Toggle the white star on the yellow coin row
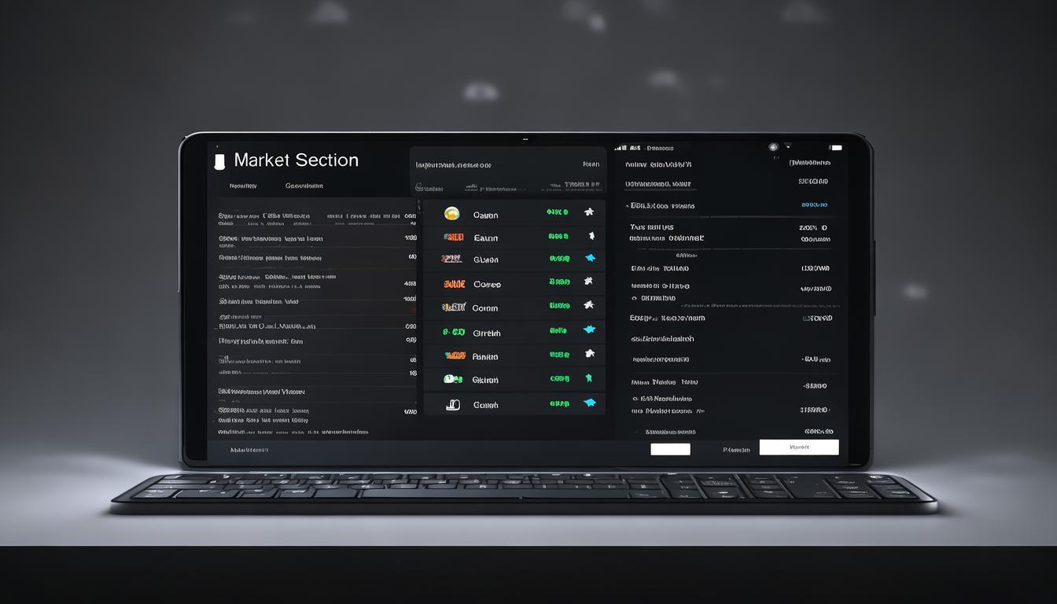1057x604 pixels. click(588, 212)
